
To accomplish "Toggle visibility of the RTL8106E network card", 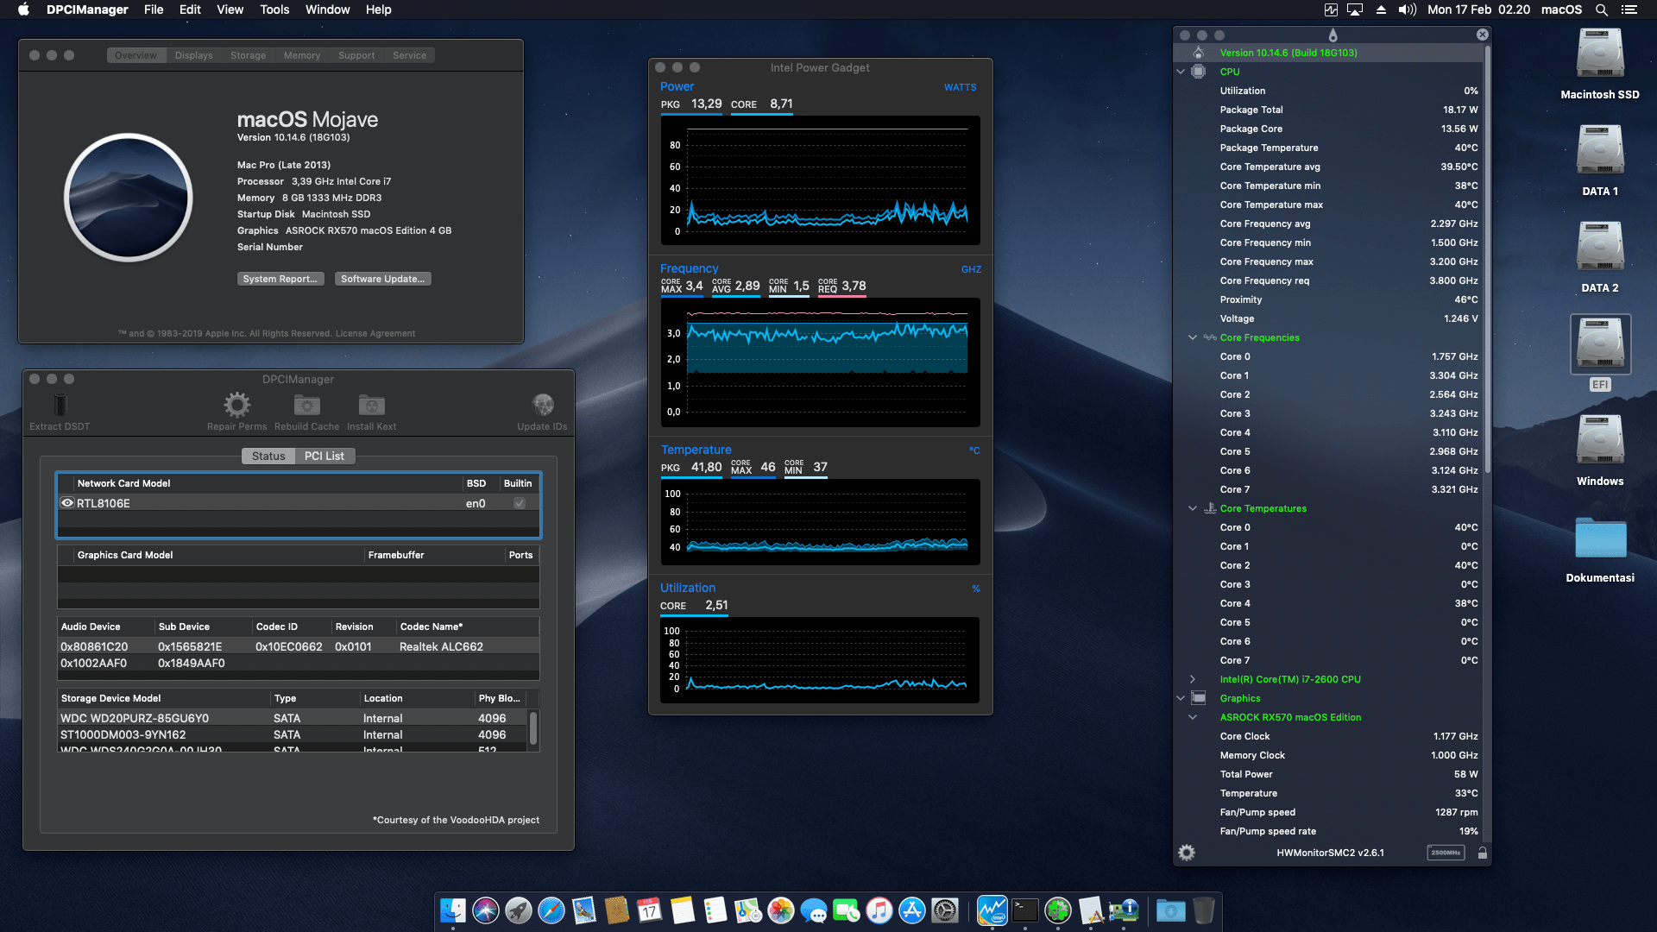I will click(x=67, y=502).
